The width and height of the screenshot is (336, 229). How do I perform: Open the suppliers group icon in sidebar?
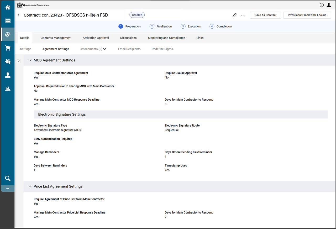point(7,61)
